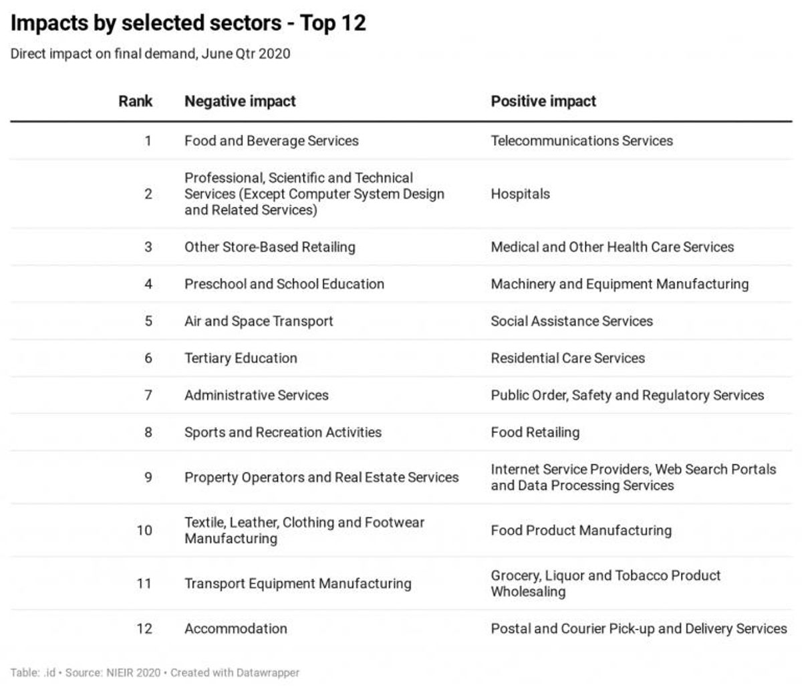The width and height of the screenshot is (802, 689).
Task: Click the 'Telecommunications Services' cell
Action: [581, 141]
